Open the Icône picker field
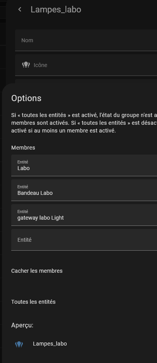This screenshot has width=157, height=363. 86,65
